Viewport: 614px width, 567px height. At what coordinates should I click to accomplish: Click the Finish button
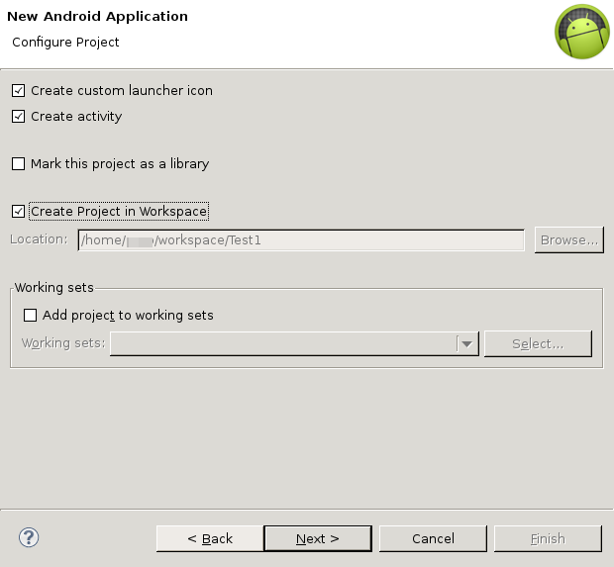coord(548,539)
